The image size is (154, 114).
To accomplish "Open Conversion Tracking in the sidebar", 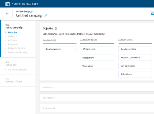I will click(18, 52).
